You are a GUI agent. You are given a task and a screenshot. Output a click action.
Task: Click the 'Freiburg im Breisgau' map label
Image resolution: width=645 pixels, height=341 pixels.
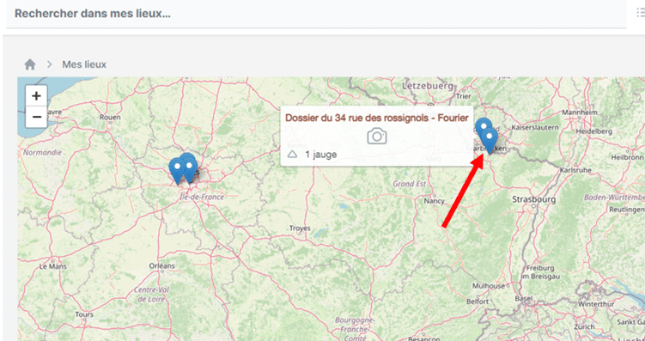(x=540, y=272)
